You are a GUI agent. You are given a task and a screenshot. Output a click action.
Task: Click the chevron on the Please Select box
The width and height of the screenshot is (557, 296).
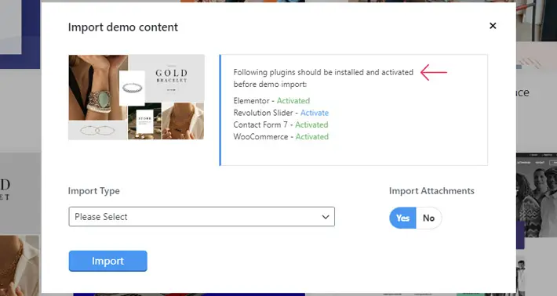[x=326, y=217]
